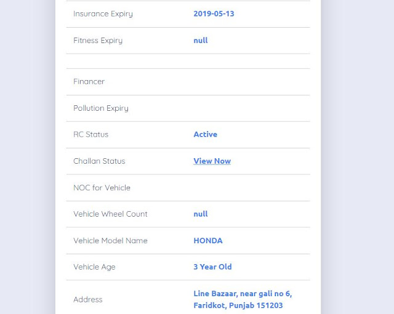Select the Vehicle Model Name label
This screenshot has width=394, height=314.
coord(110,241)
